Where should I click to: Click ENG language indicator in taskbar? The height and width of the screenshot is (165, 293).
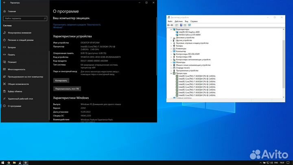pos(276,163)
